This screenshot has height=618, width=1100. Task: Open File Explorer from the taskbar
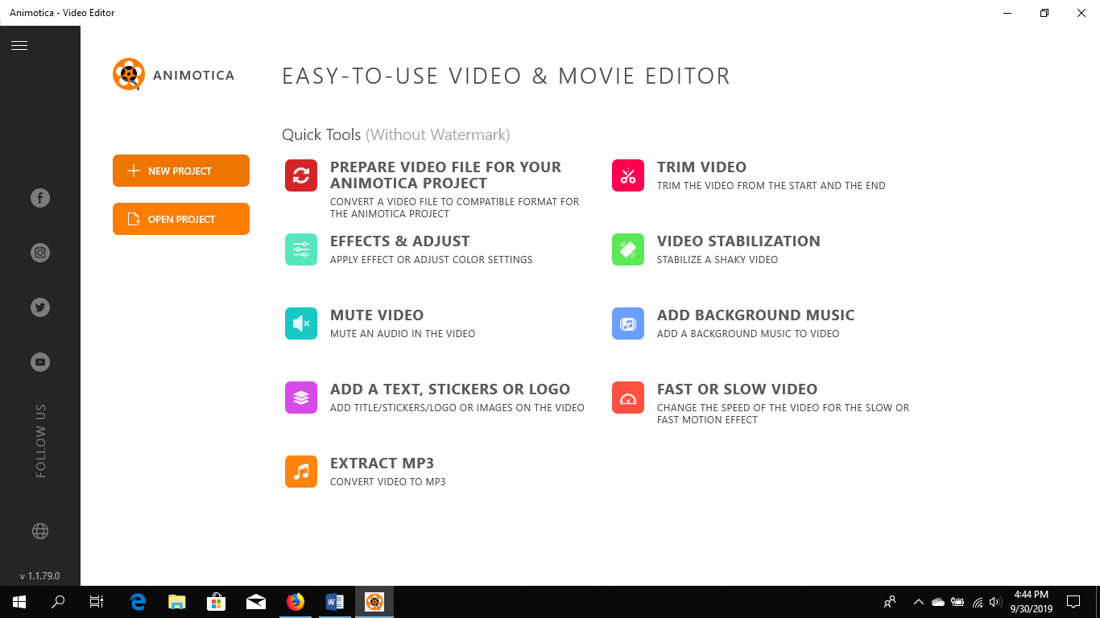click(177, 602)
